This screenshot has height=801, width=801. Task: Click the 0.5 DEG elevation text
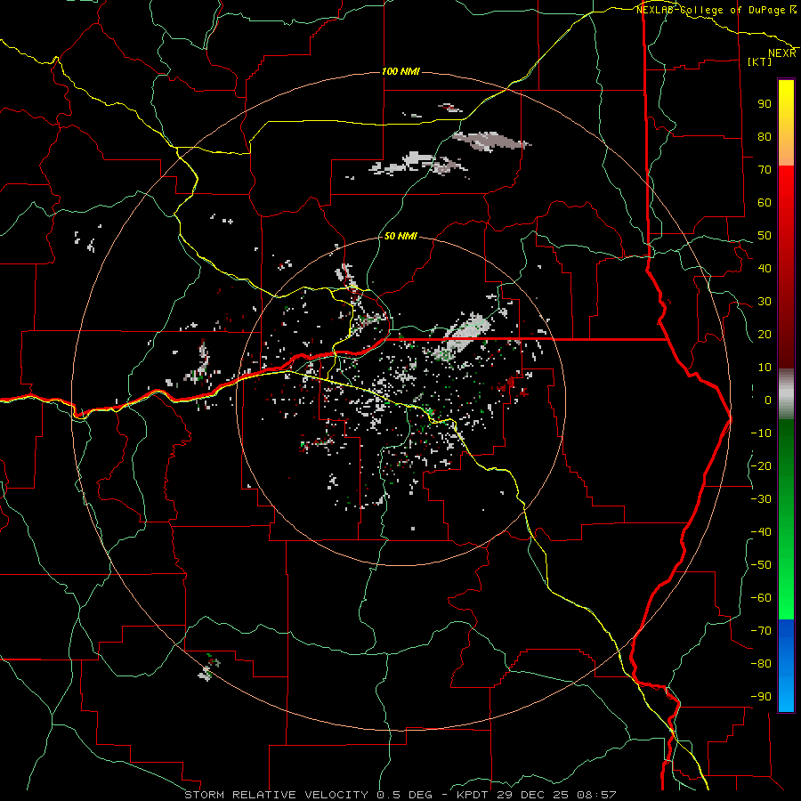(x=405, y=795)
